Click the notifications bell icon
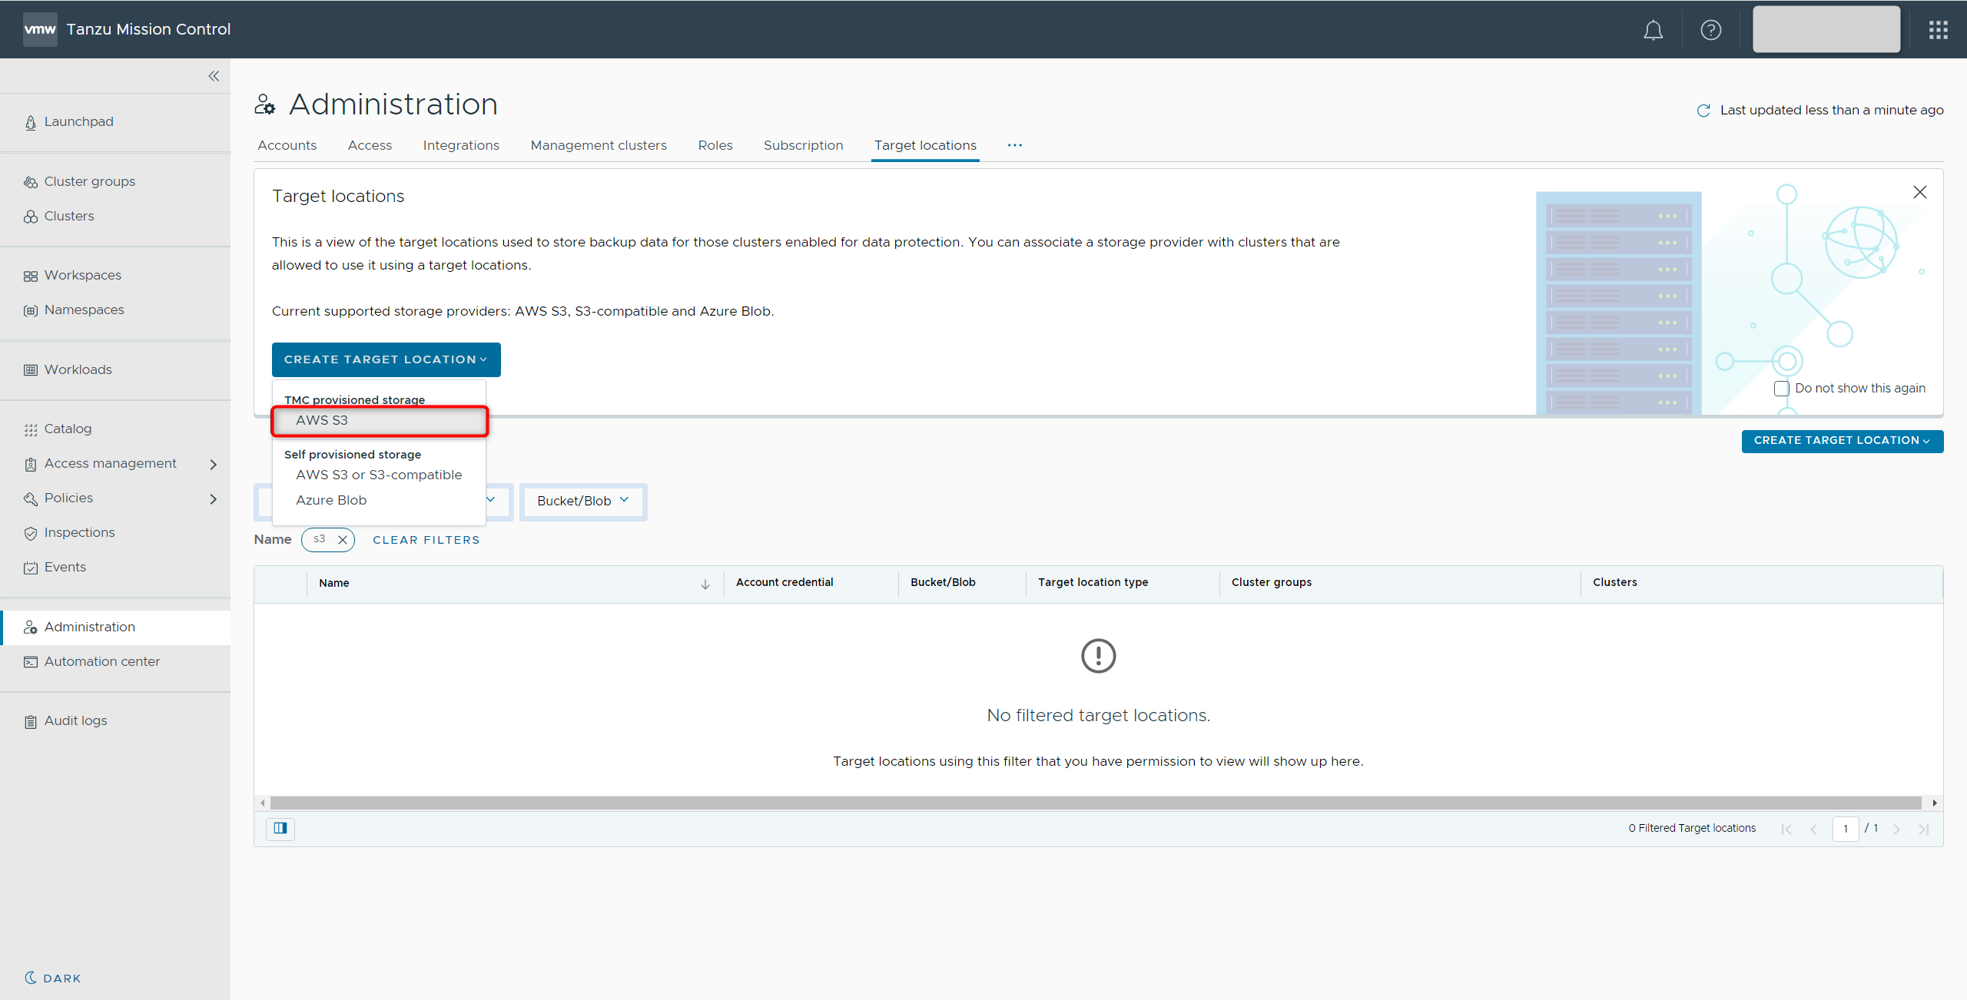Image resolution: width=1967 pixels, height=1000 pixels. click(1653, 30)
